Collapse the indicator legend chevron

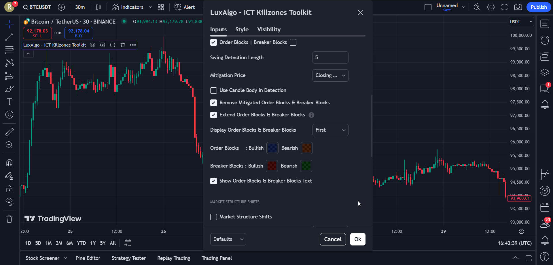click(x=28, y=54)
